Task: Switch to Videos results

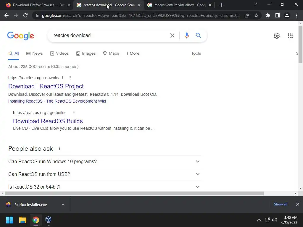Action: [59, 53]
